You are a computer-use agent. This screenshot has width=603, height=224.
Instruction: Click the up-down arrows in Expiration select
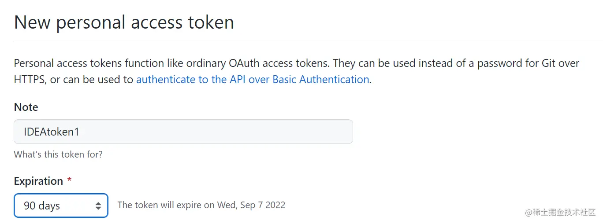coord(98,206)
